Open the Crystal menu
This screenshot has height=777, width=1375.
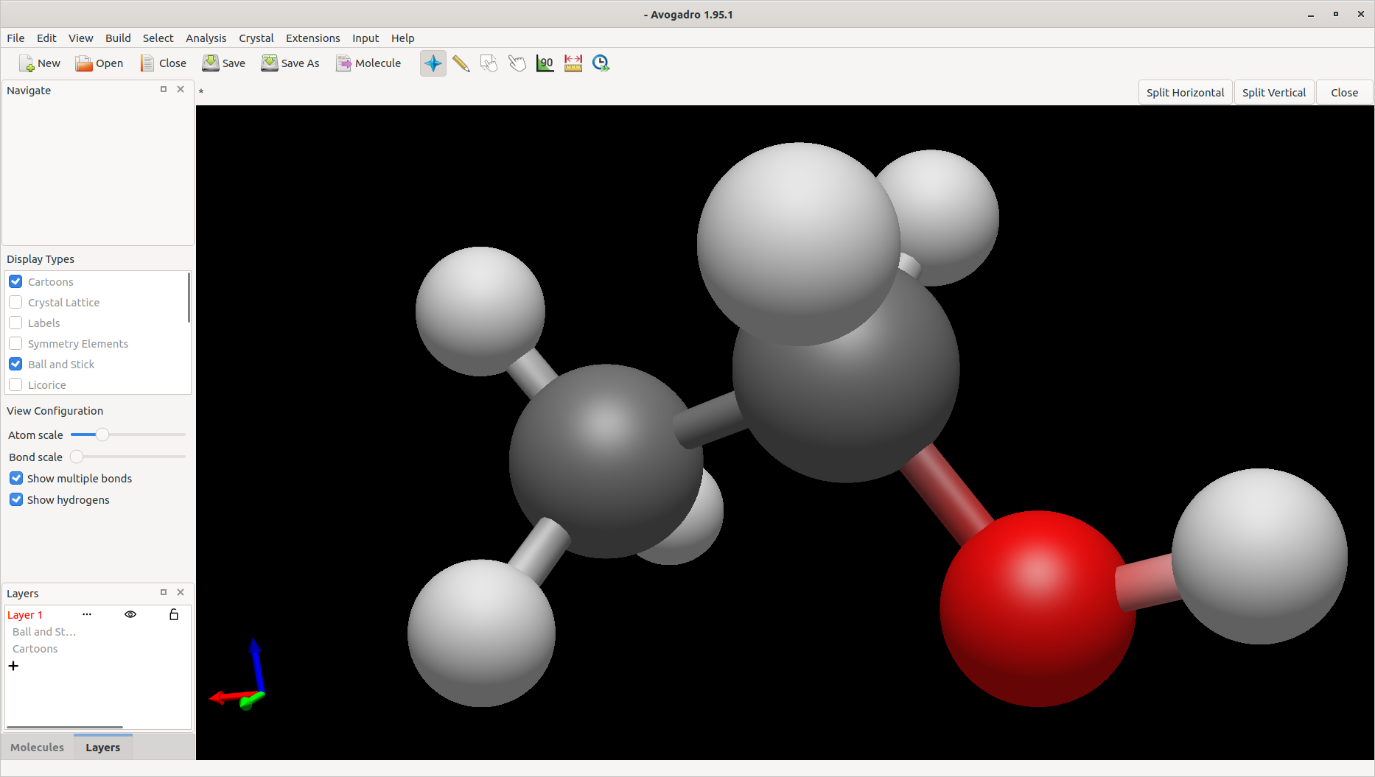tap(256, 38)
